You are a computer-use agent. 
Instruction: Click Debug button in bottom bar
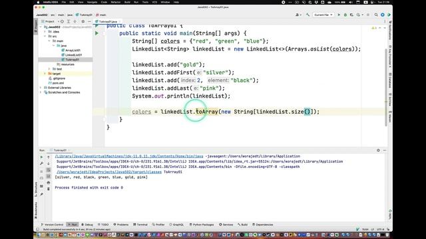coord(87,224)
